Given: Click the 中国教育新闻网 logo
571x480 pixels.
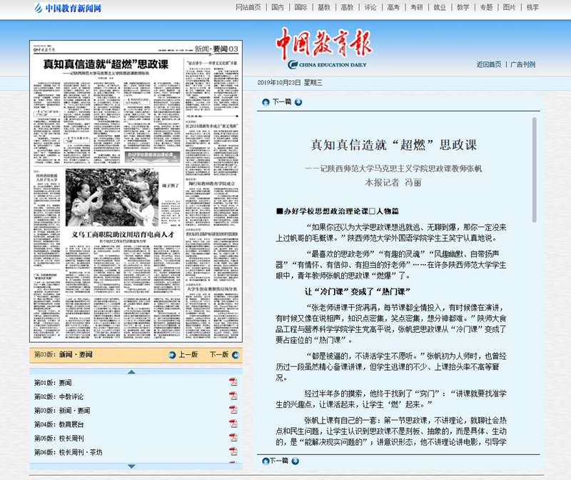Looking at the screenshot, I should click(68, 8).
